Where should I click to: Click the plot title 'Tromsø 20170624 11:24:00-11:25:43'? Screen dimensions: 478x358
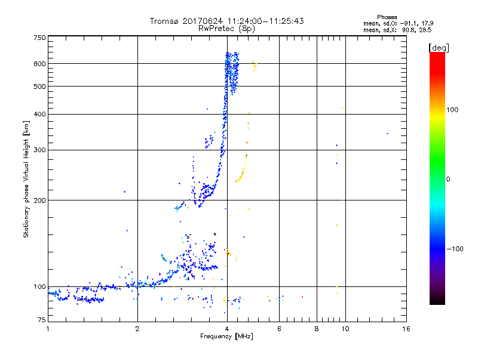226,21
